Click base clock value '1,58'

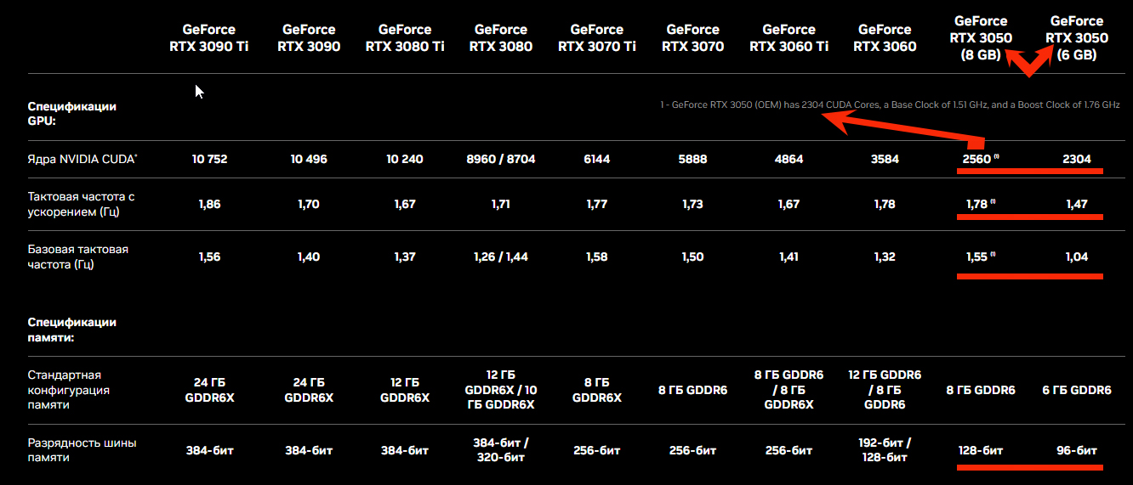click(x=597, y=257)
